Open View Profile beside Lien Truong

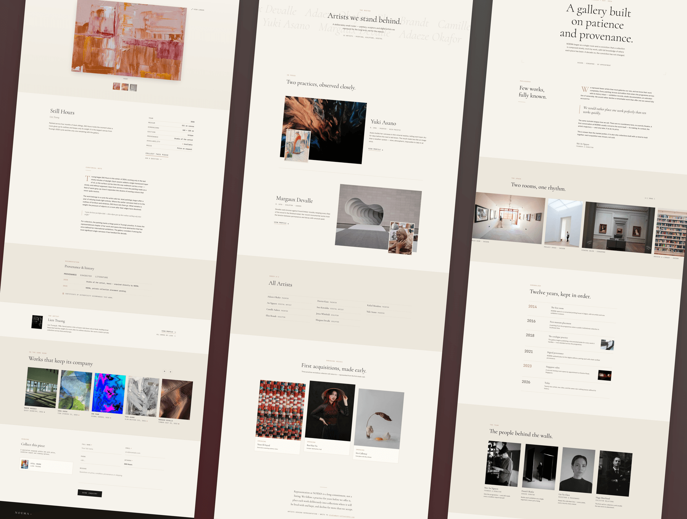pyautogui.click(x=169, y=332)
